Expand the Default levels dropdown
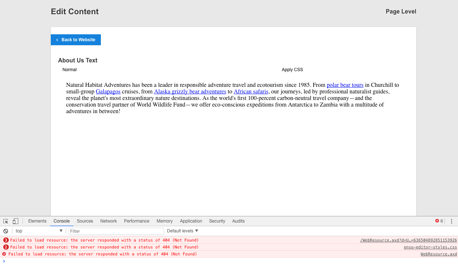 coord(182,231)
